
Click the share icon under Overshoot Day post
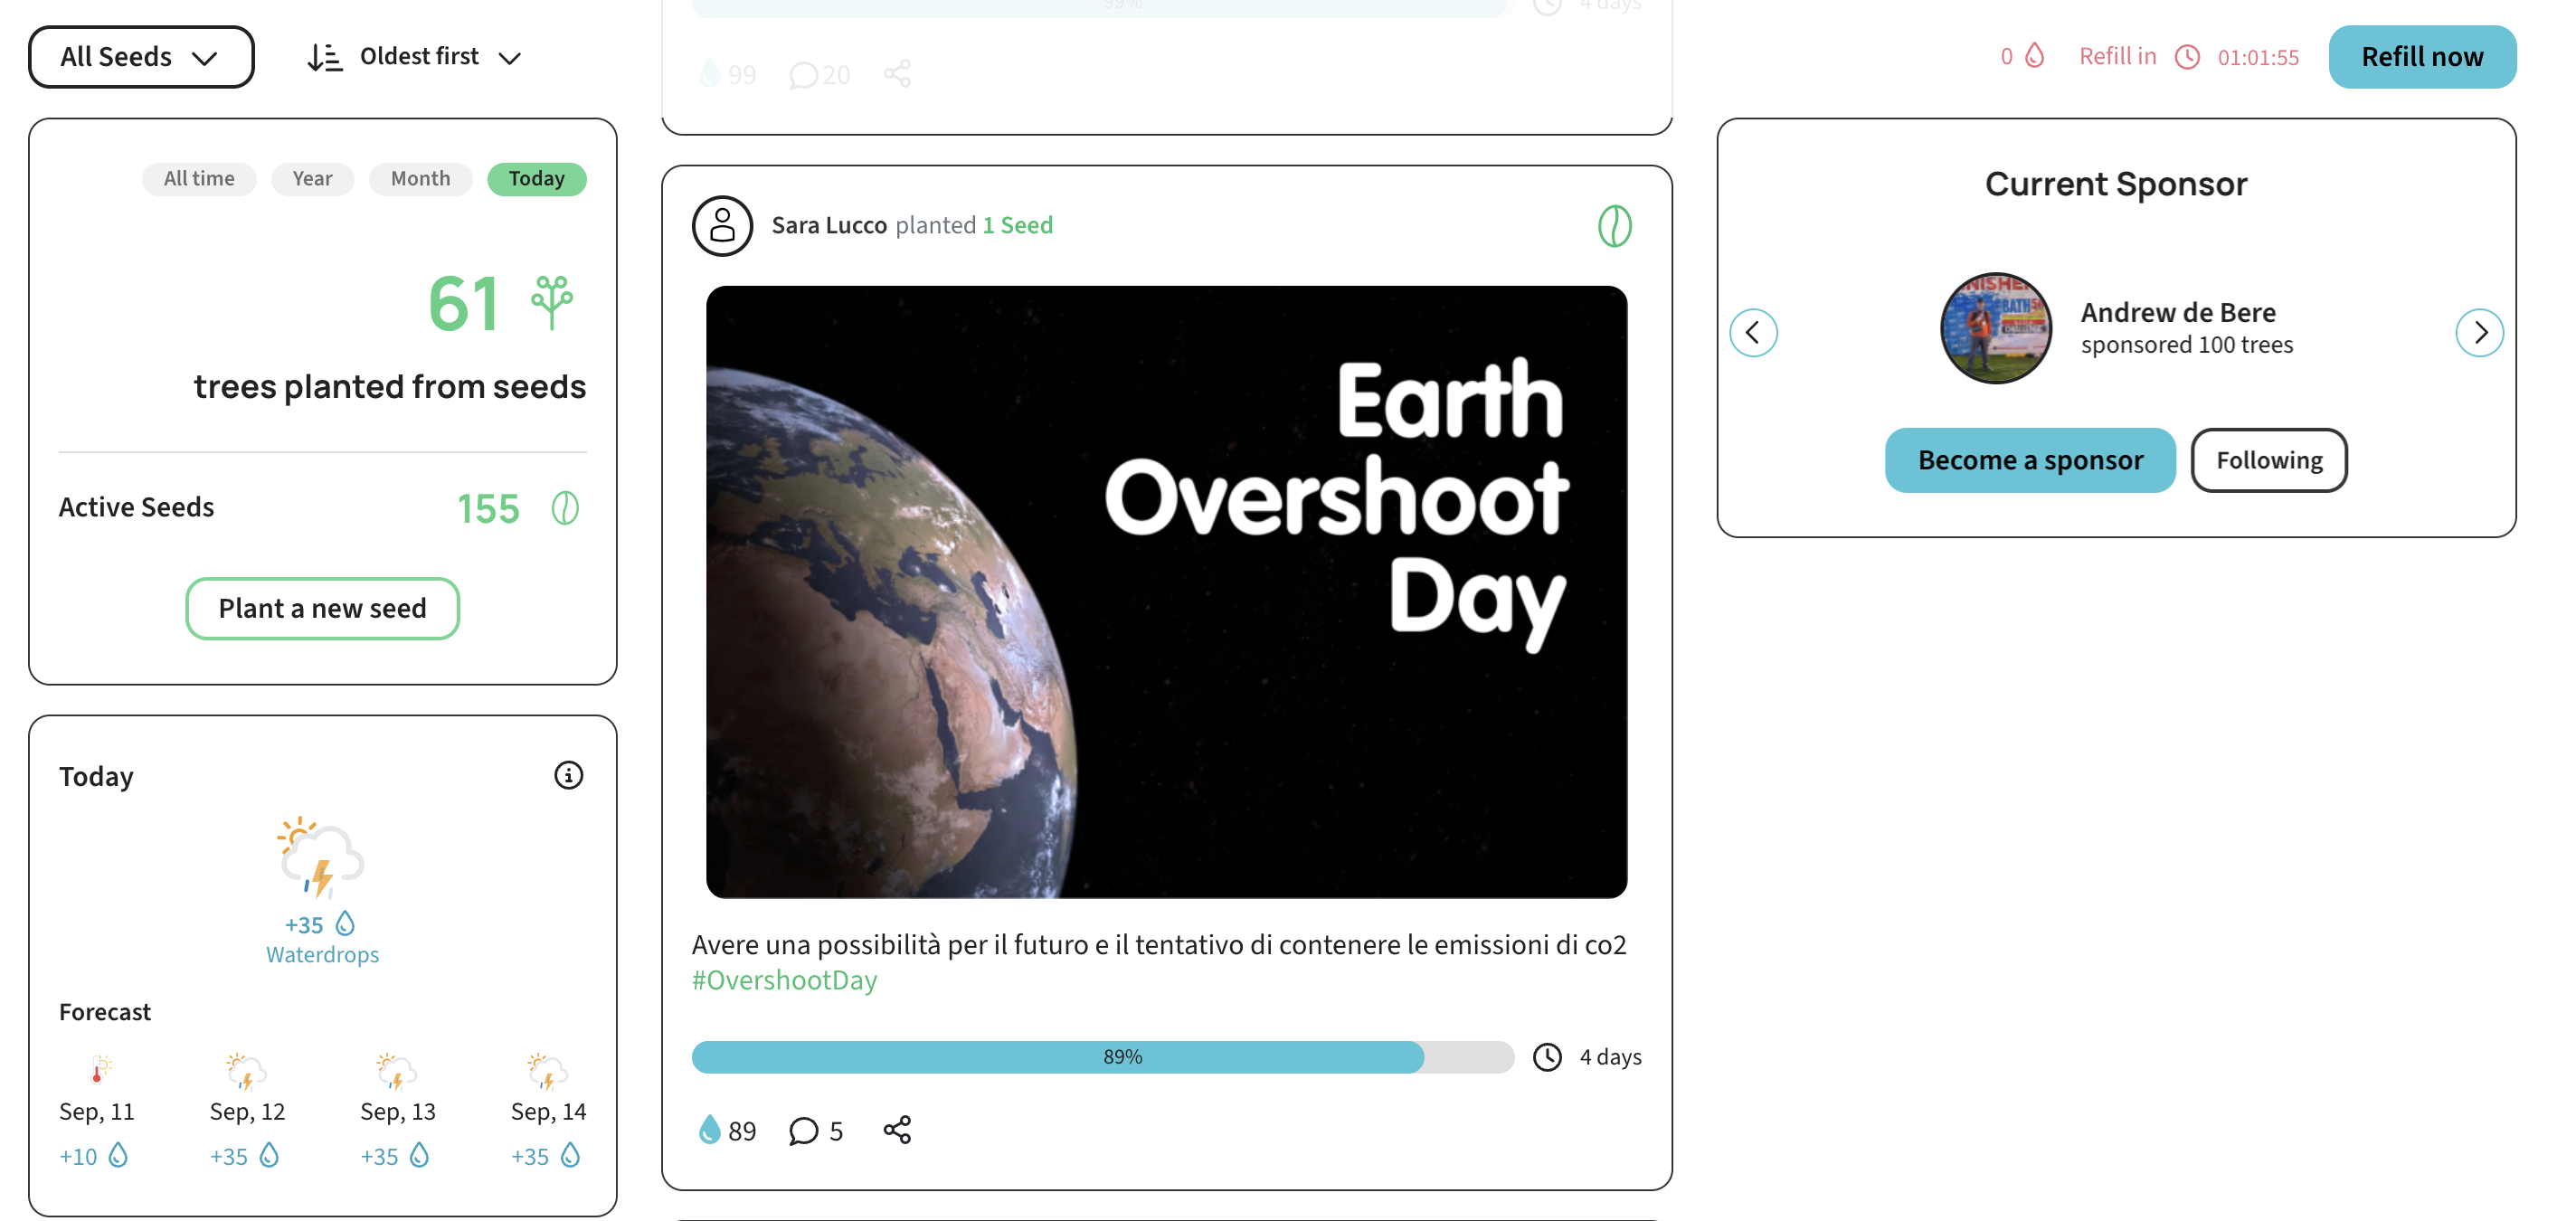click(x=897, y=1130)
